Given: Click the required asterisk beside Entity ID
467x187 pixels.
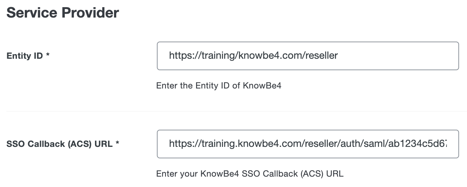Looking at the screenshot, I should tap(48, 56).
